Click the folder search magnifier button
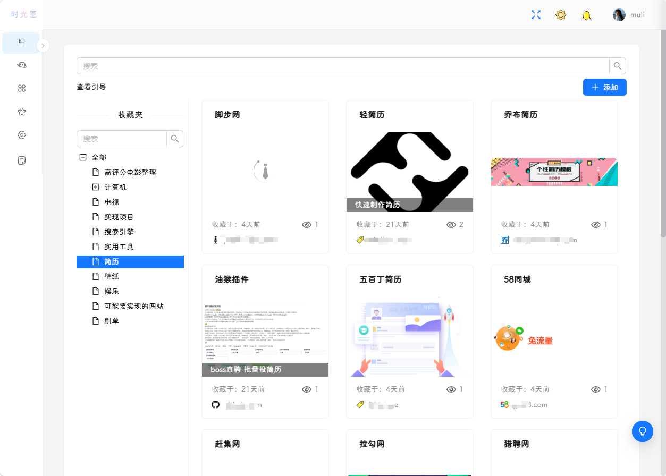 click(175, 139)
